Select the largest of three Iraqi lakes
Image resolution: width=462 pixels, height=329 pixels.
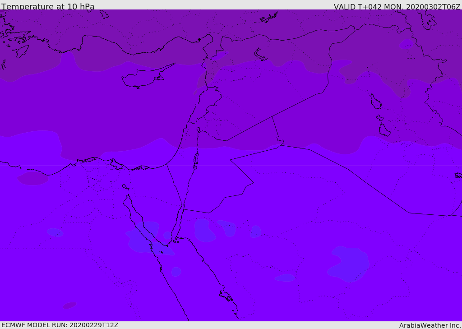(375, 102)
